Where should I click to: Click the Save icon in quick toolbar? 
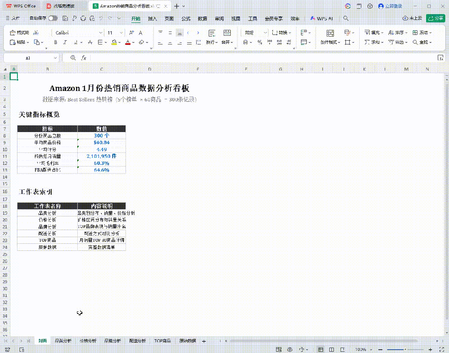click(x=65, y=18)
